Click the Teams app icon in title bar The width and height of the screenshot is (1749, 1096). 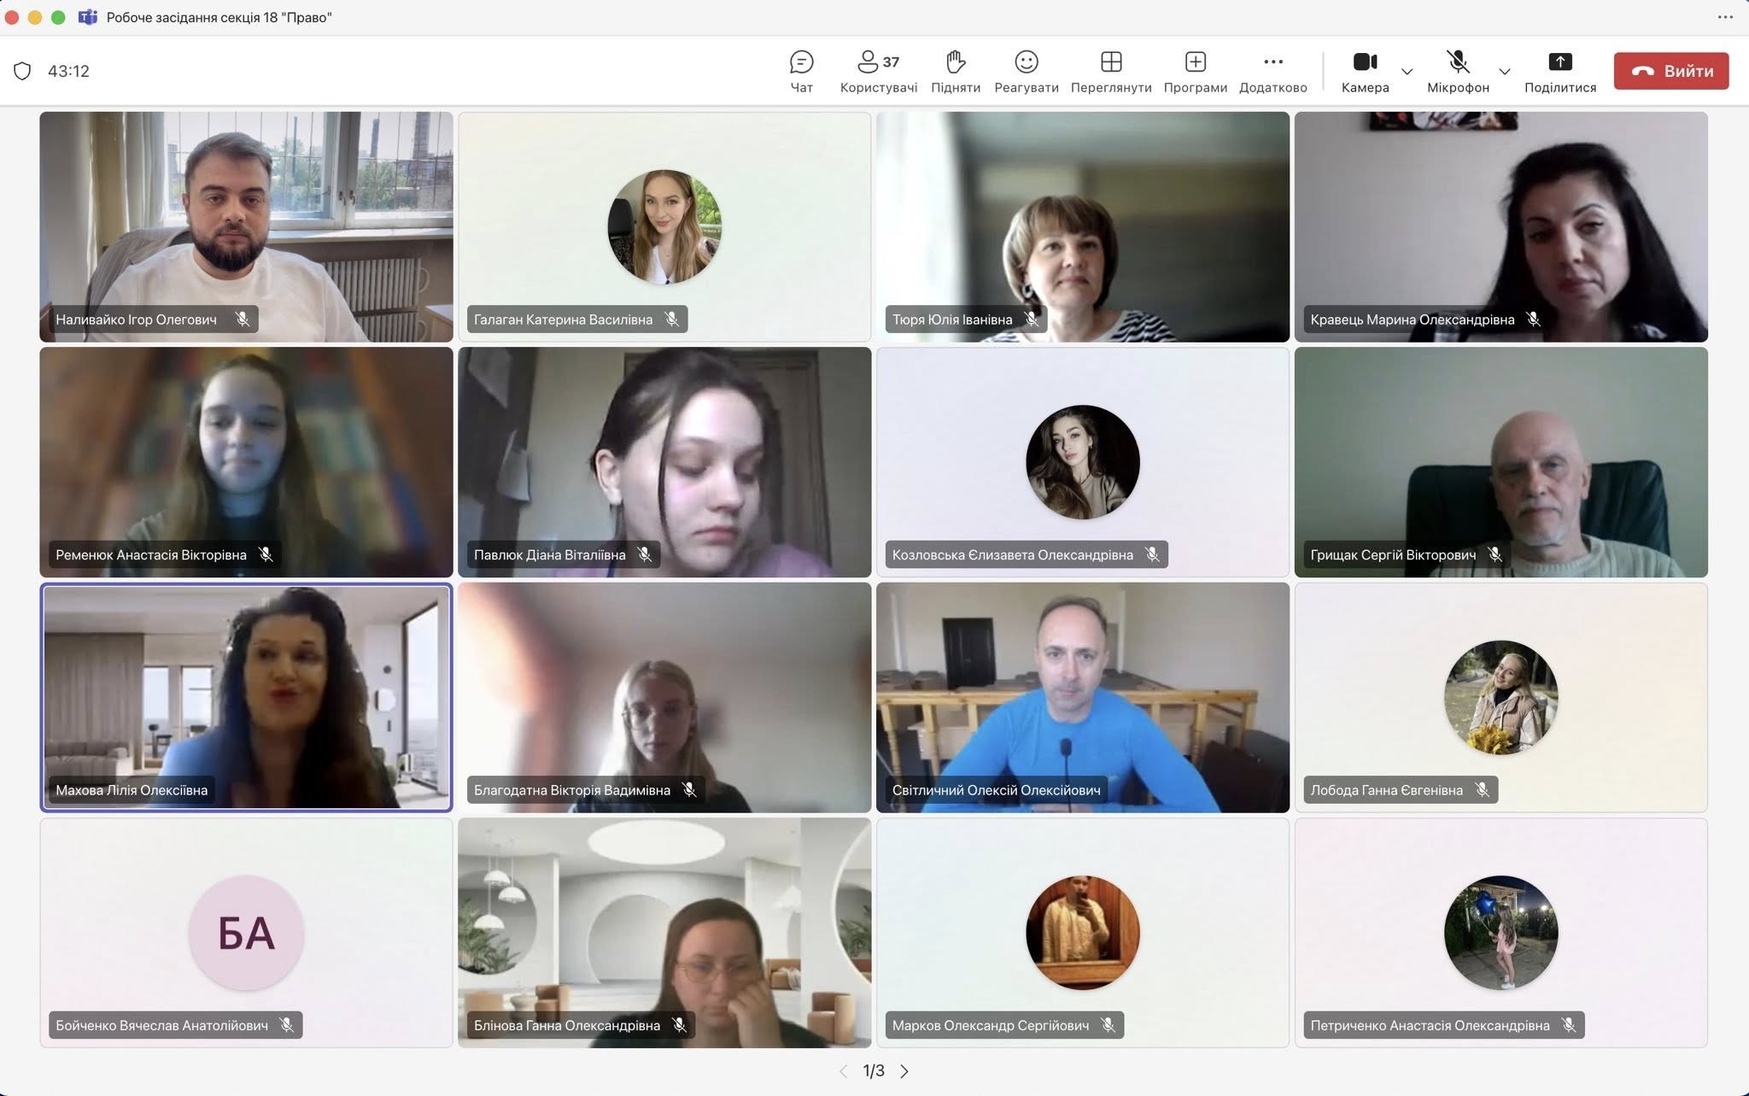(x=88, y=17)
